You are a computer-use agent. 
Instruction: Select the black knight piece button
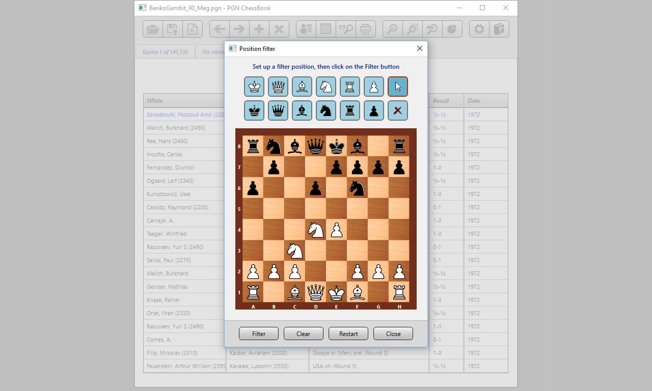[x=326, y=110]
